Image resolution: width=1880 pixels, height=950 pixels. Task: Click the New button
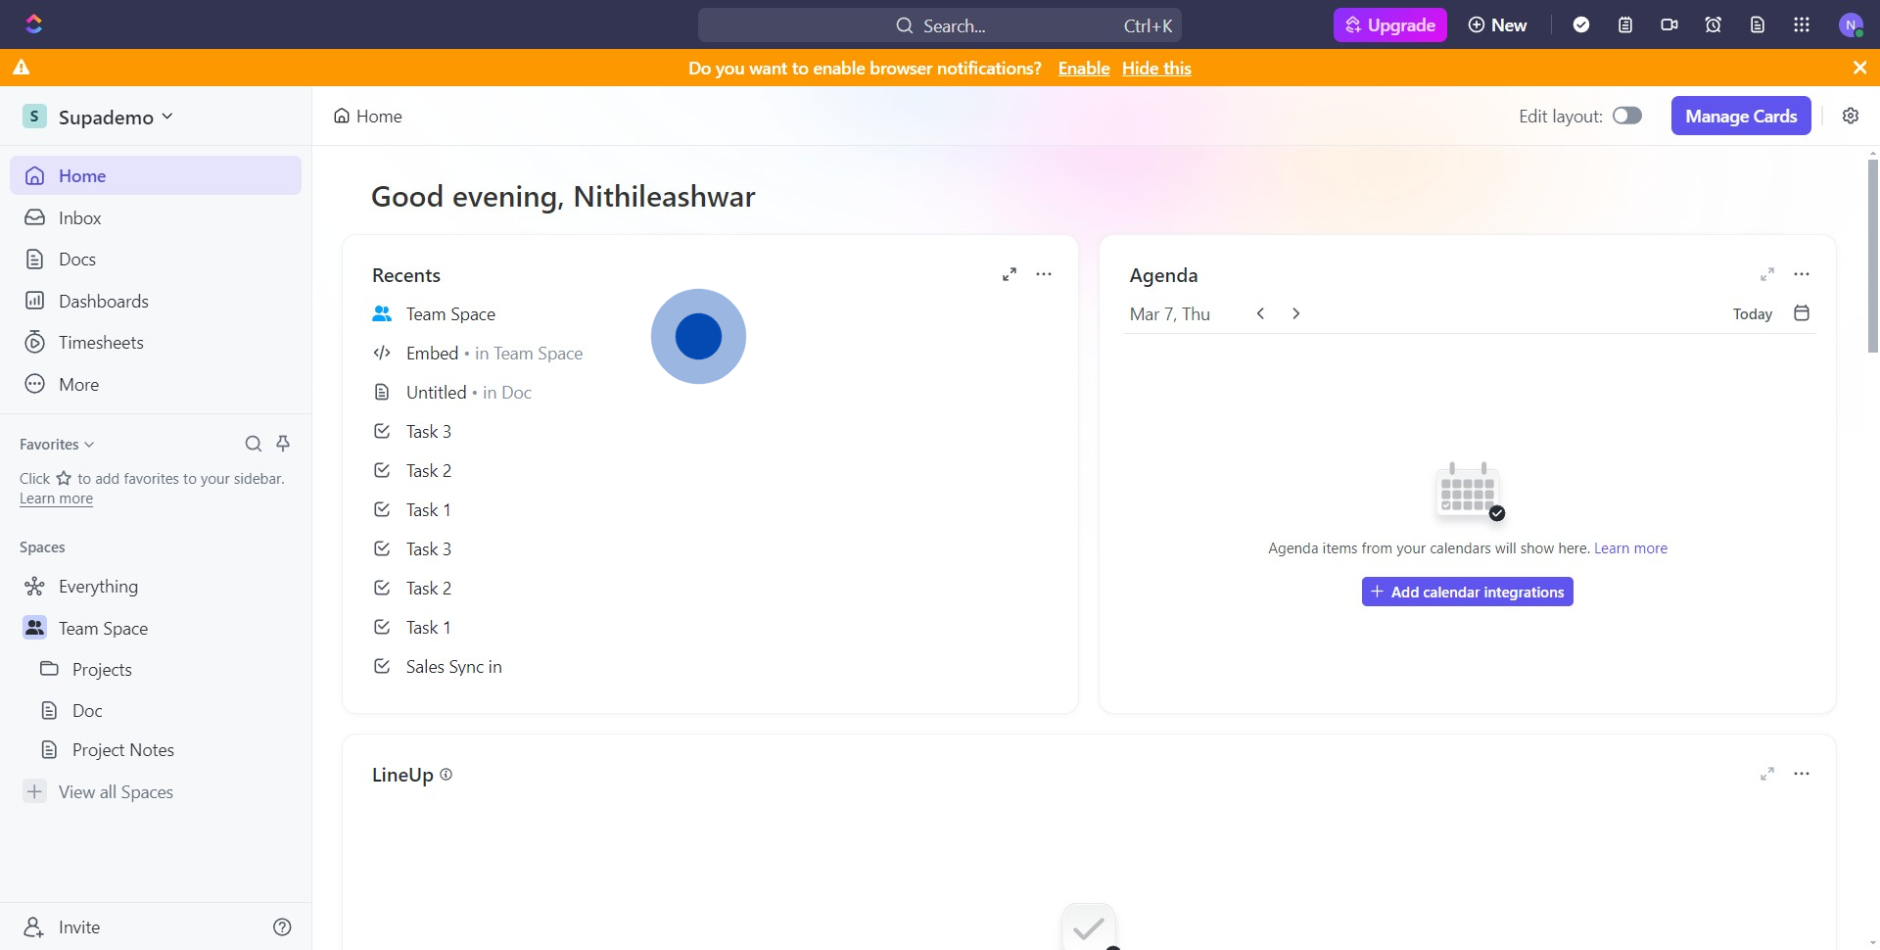pyautogui.click(x=1497, y=25)
